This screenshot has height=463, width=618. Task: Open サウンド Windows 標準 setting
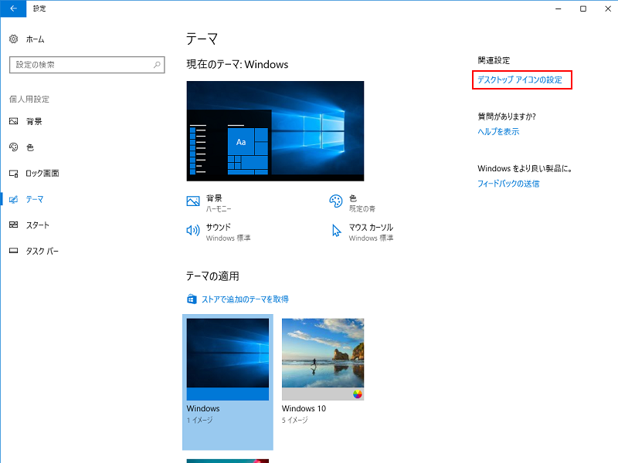click(x=219, y=232)
